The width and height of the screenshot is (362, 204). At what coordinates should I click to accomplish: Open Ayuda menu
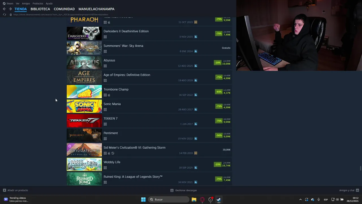(49, 3)
